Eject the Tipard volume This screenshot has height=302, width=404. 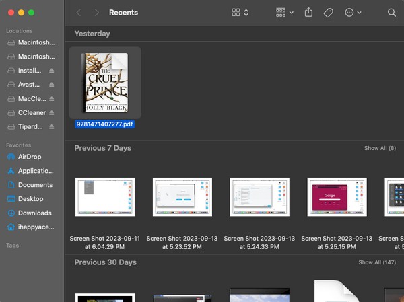(52, 126)
